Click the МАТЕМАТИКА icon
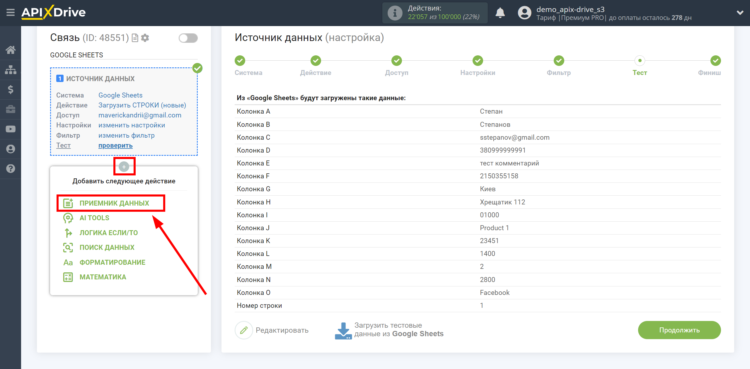Image resolution: width=750 pixels, height=369 pixels. (67, 277)
